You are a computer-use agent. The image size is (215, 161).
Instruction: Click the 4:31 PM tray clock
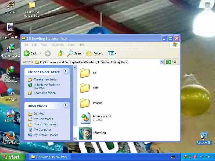205,157
